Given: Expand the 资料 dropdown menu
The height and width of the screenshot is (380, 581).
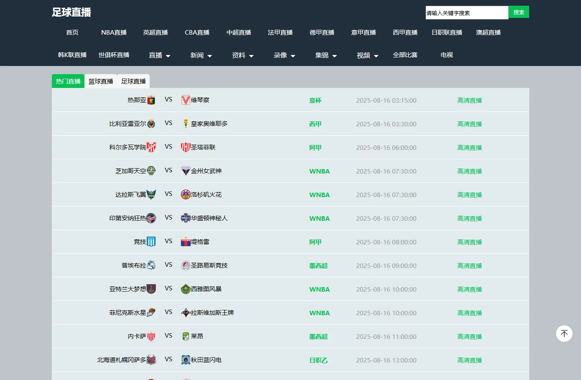Looking at the screenshot, I should pos(243,55).
